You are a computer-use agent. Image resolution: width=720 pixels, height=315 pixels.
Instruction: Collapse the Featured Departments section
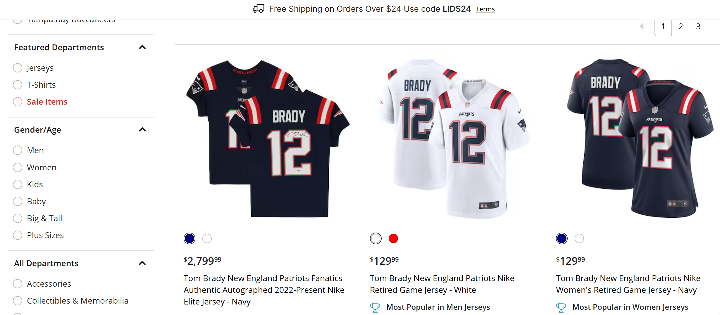click(x=142, y=47)
